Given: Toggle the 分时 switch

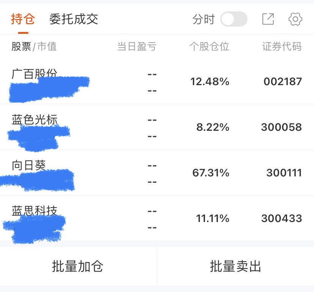Looking at the screenshot, I should pyautogui.click(x=234, y=19).
